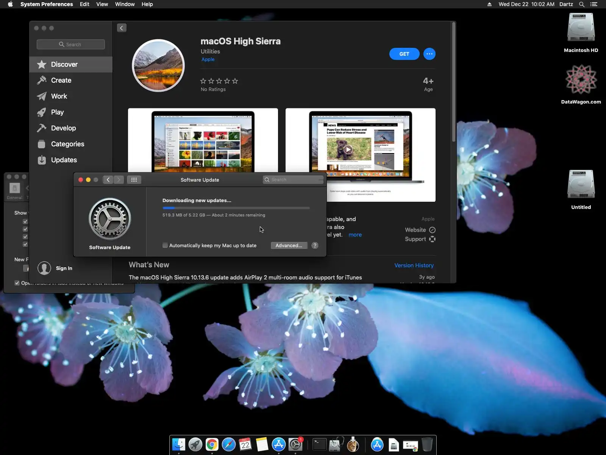Open the Trash in the Dock

[427, 444]
